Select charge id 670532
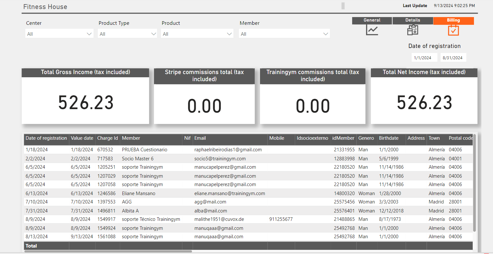Screen dimensions: 493x254 (x=105, y=150)
